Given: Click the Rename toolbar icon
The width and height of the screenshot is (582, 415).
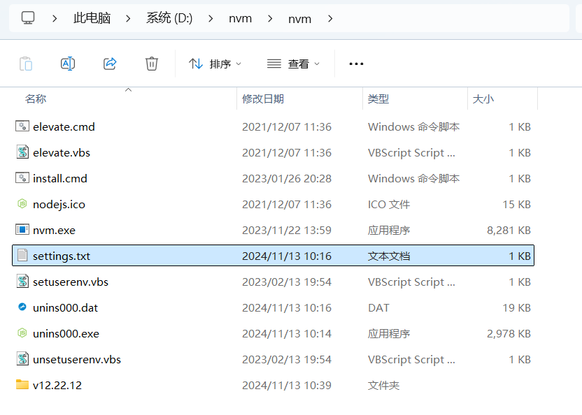Looking at the screenshot, I should coord(68,64).
